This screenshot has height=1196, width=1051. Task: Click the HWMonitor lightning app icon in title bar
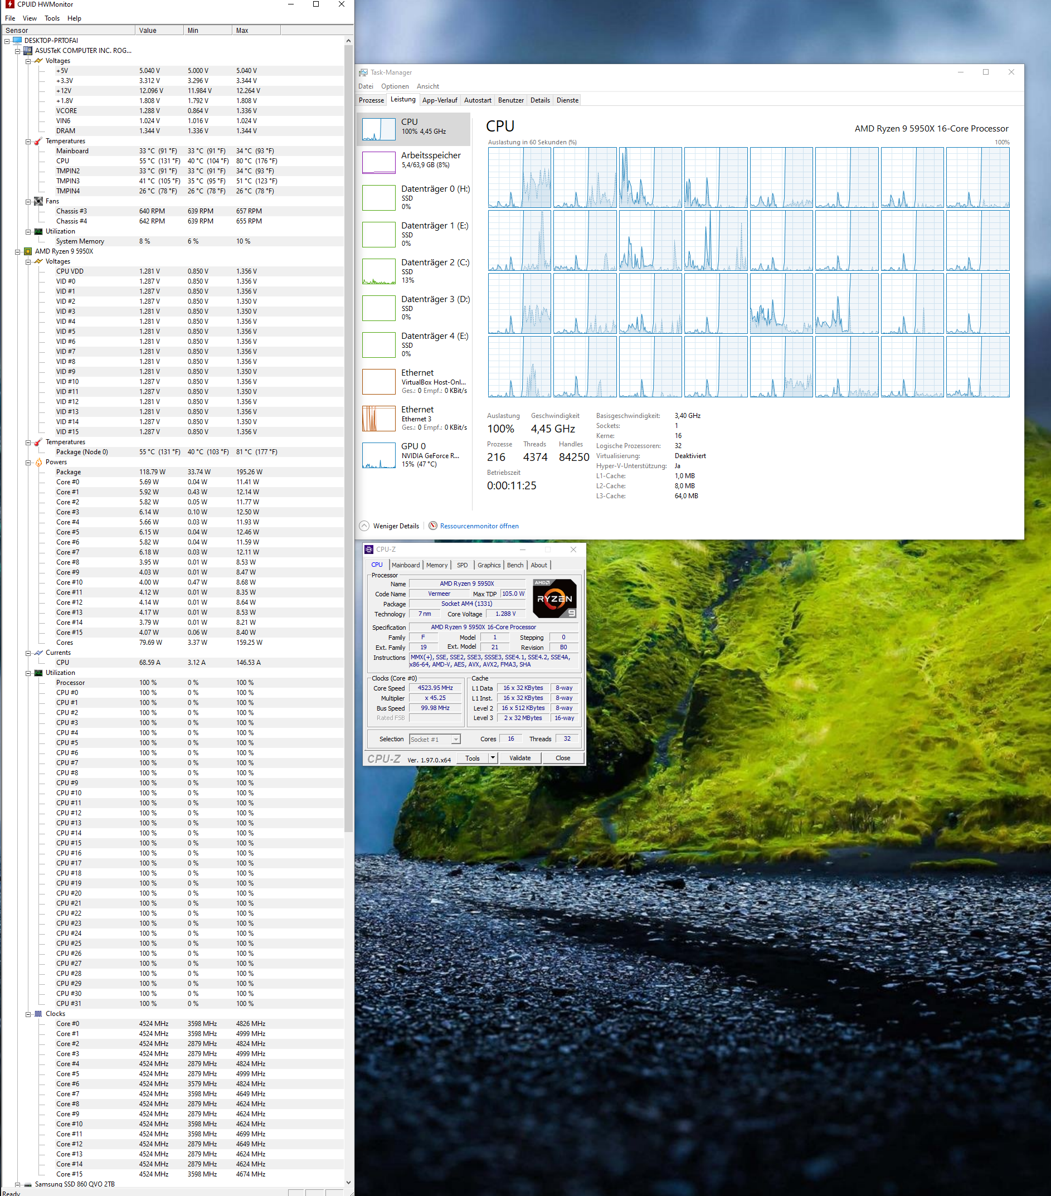click(9, 4)
